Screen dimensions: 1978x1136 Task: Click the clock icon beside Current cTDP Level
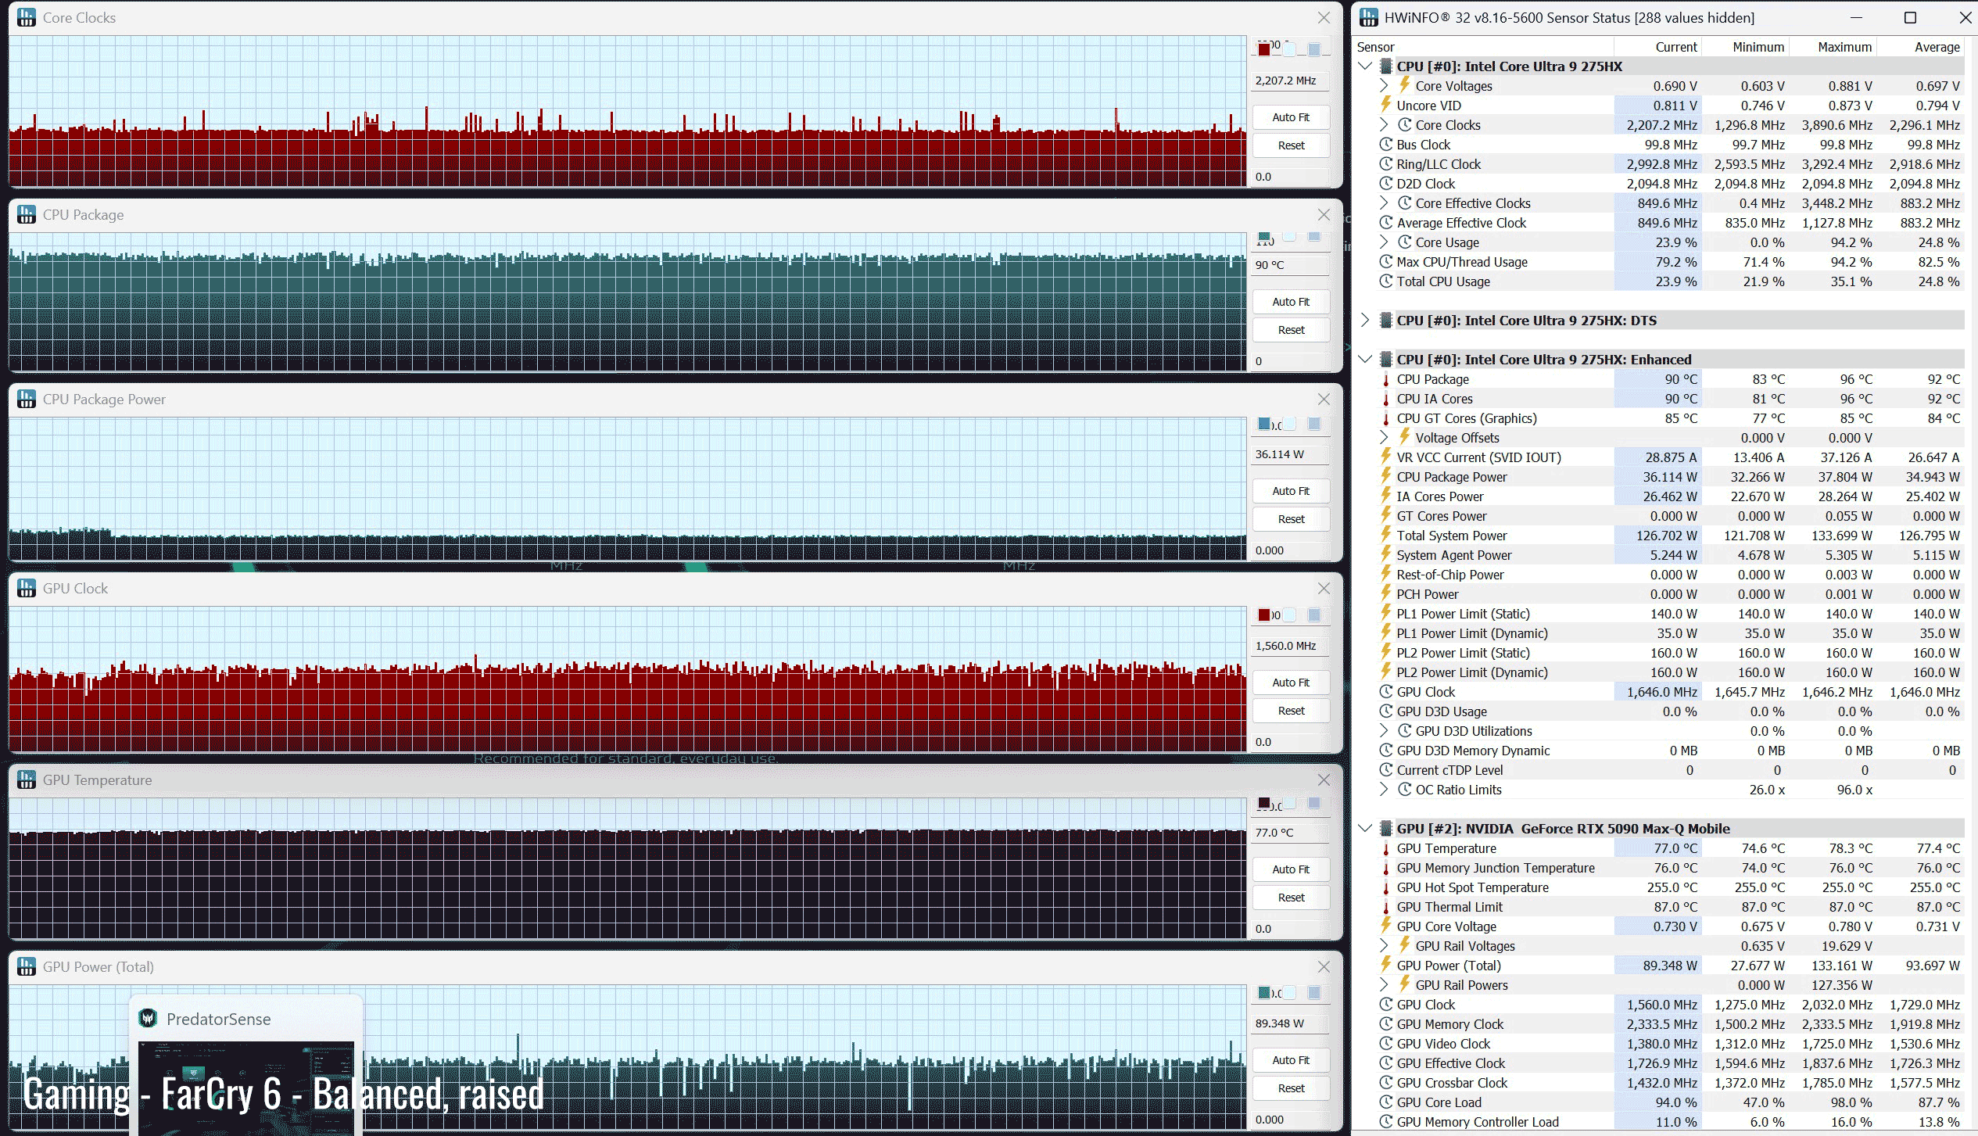point(1385,769)
